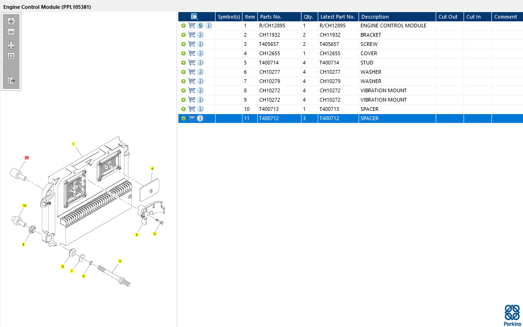Screen dimensions: 523x327
Task: Zoom out of the parts diagram
Action: (11, 32)
